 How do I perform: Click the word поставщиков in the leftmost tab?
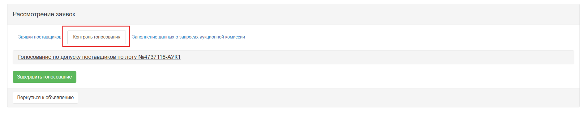click(x=48, y=37)
